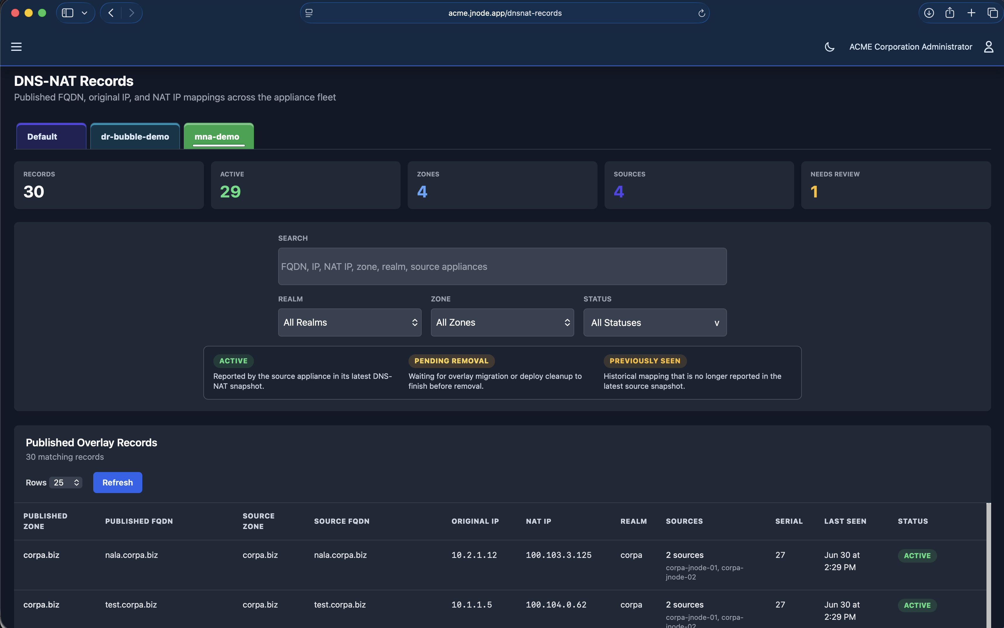Screen dimensions: 1004x628
Task: Click the Last Seen column header
Action: 845,521
